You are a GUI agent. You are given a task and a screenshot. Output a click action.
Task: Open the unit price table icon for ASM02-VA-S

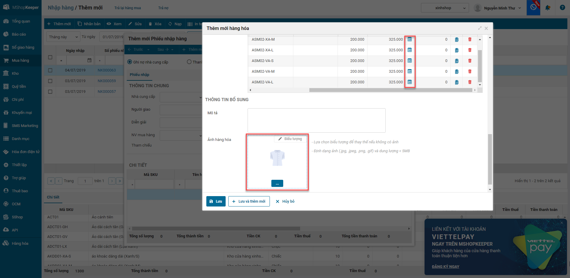click(x=410, y=61)
